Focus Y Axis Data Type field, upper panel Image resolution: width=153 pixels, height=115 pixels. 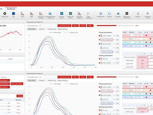click(48, 26)
